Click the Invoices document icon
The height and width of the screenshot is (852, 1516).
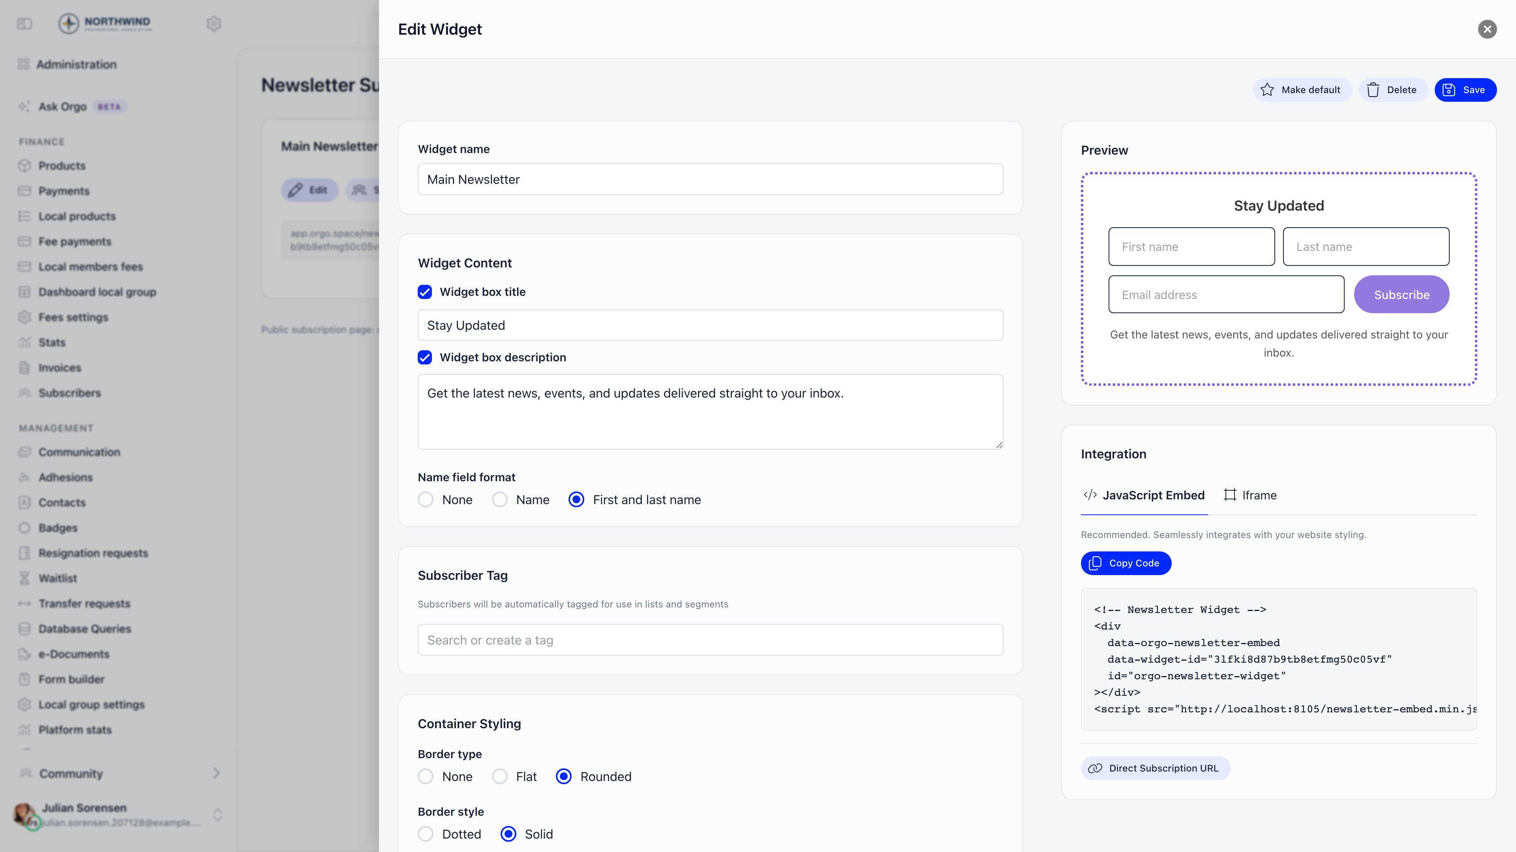click(x=24, y=368)
